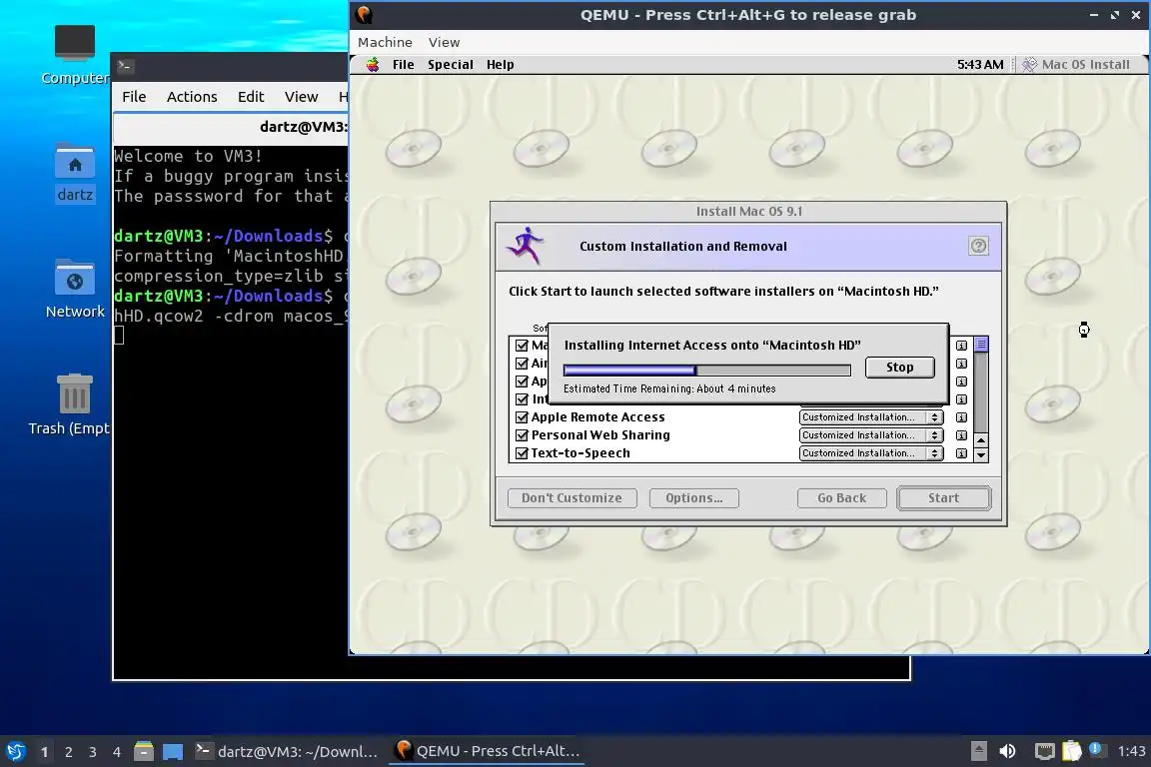Click the network tray icon
This screenshot has width=1151, height=767.
1044,751
